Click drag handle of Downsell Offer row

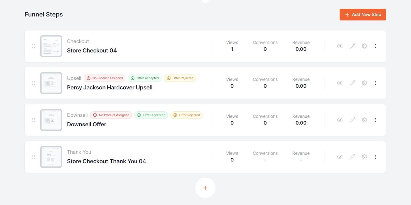pos(34,120)
